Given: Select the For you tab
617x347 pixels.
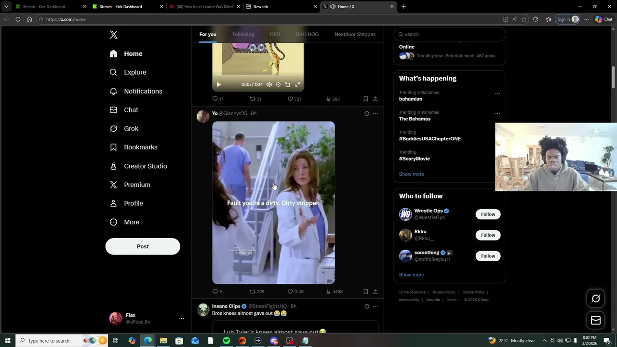Looking at the screenshot, I should [x=208, y=34].
